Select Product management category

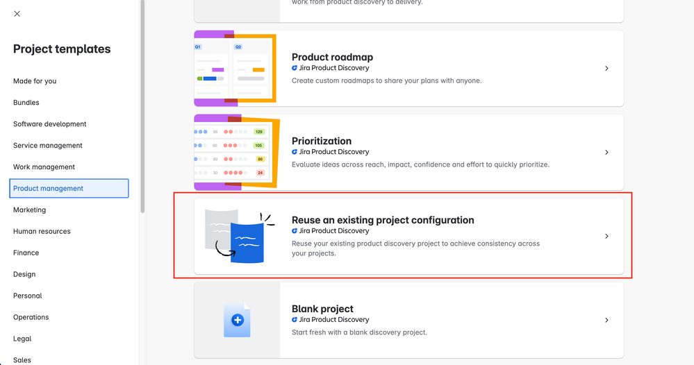click(x=69, y=188)
